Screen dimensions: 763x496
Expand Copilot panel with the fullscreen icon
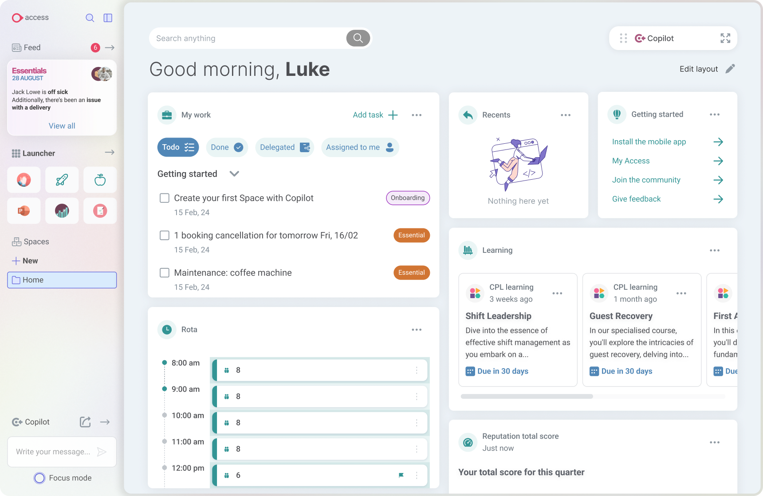tap(725, 38)
